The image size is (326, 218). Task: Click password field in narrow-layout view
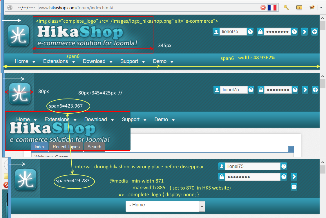click(x=253, y=177)
